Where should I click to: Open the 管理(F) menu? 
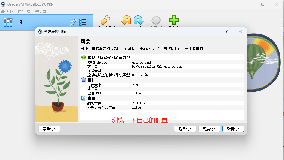[x=7, y=12]
